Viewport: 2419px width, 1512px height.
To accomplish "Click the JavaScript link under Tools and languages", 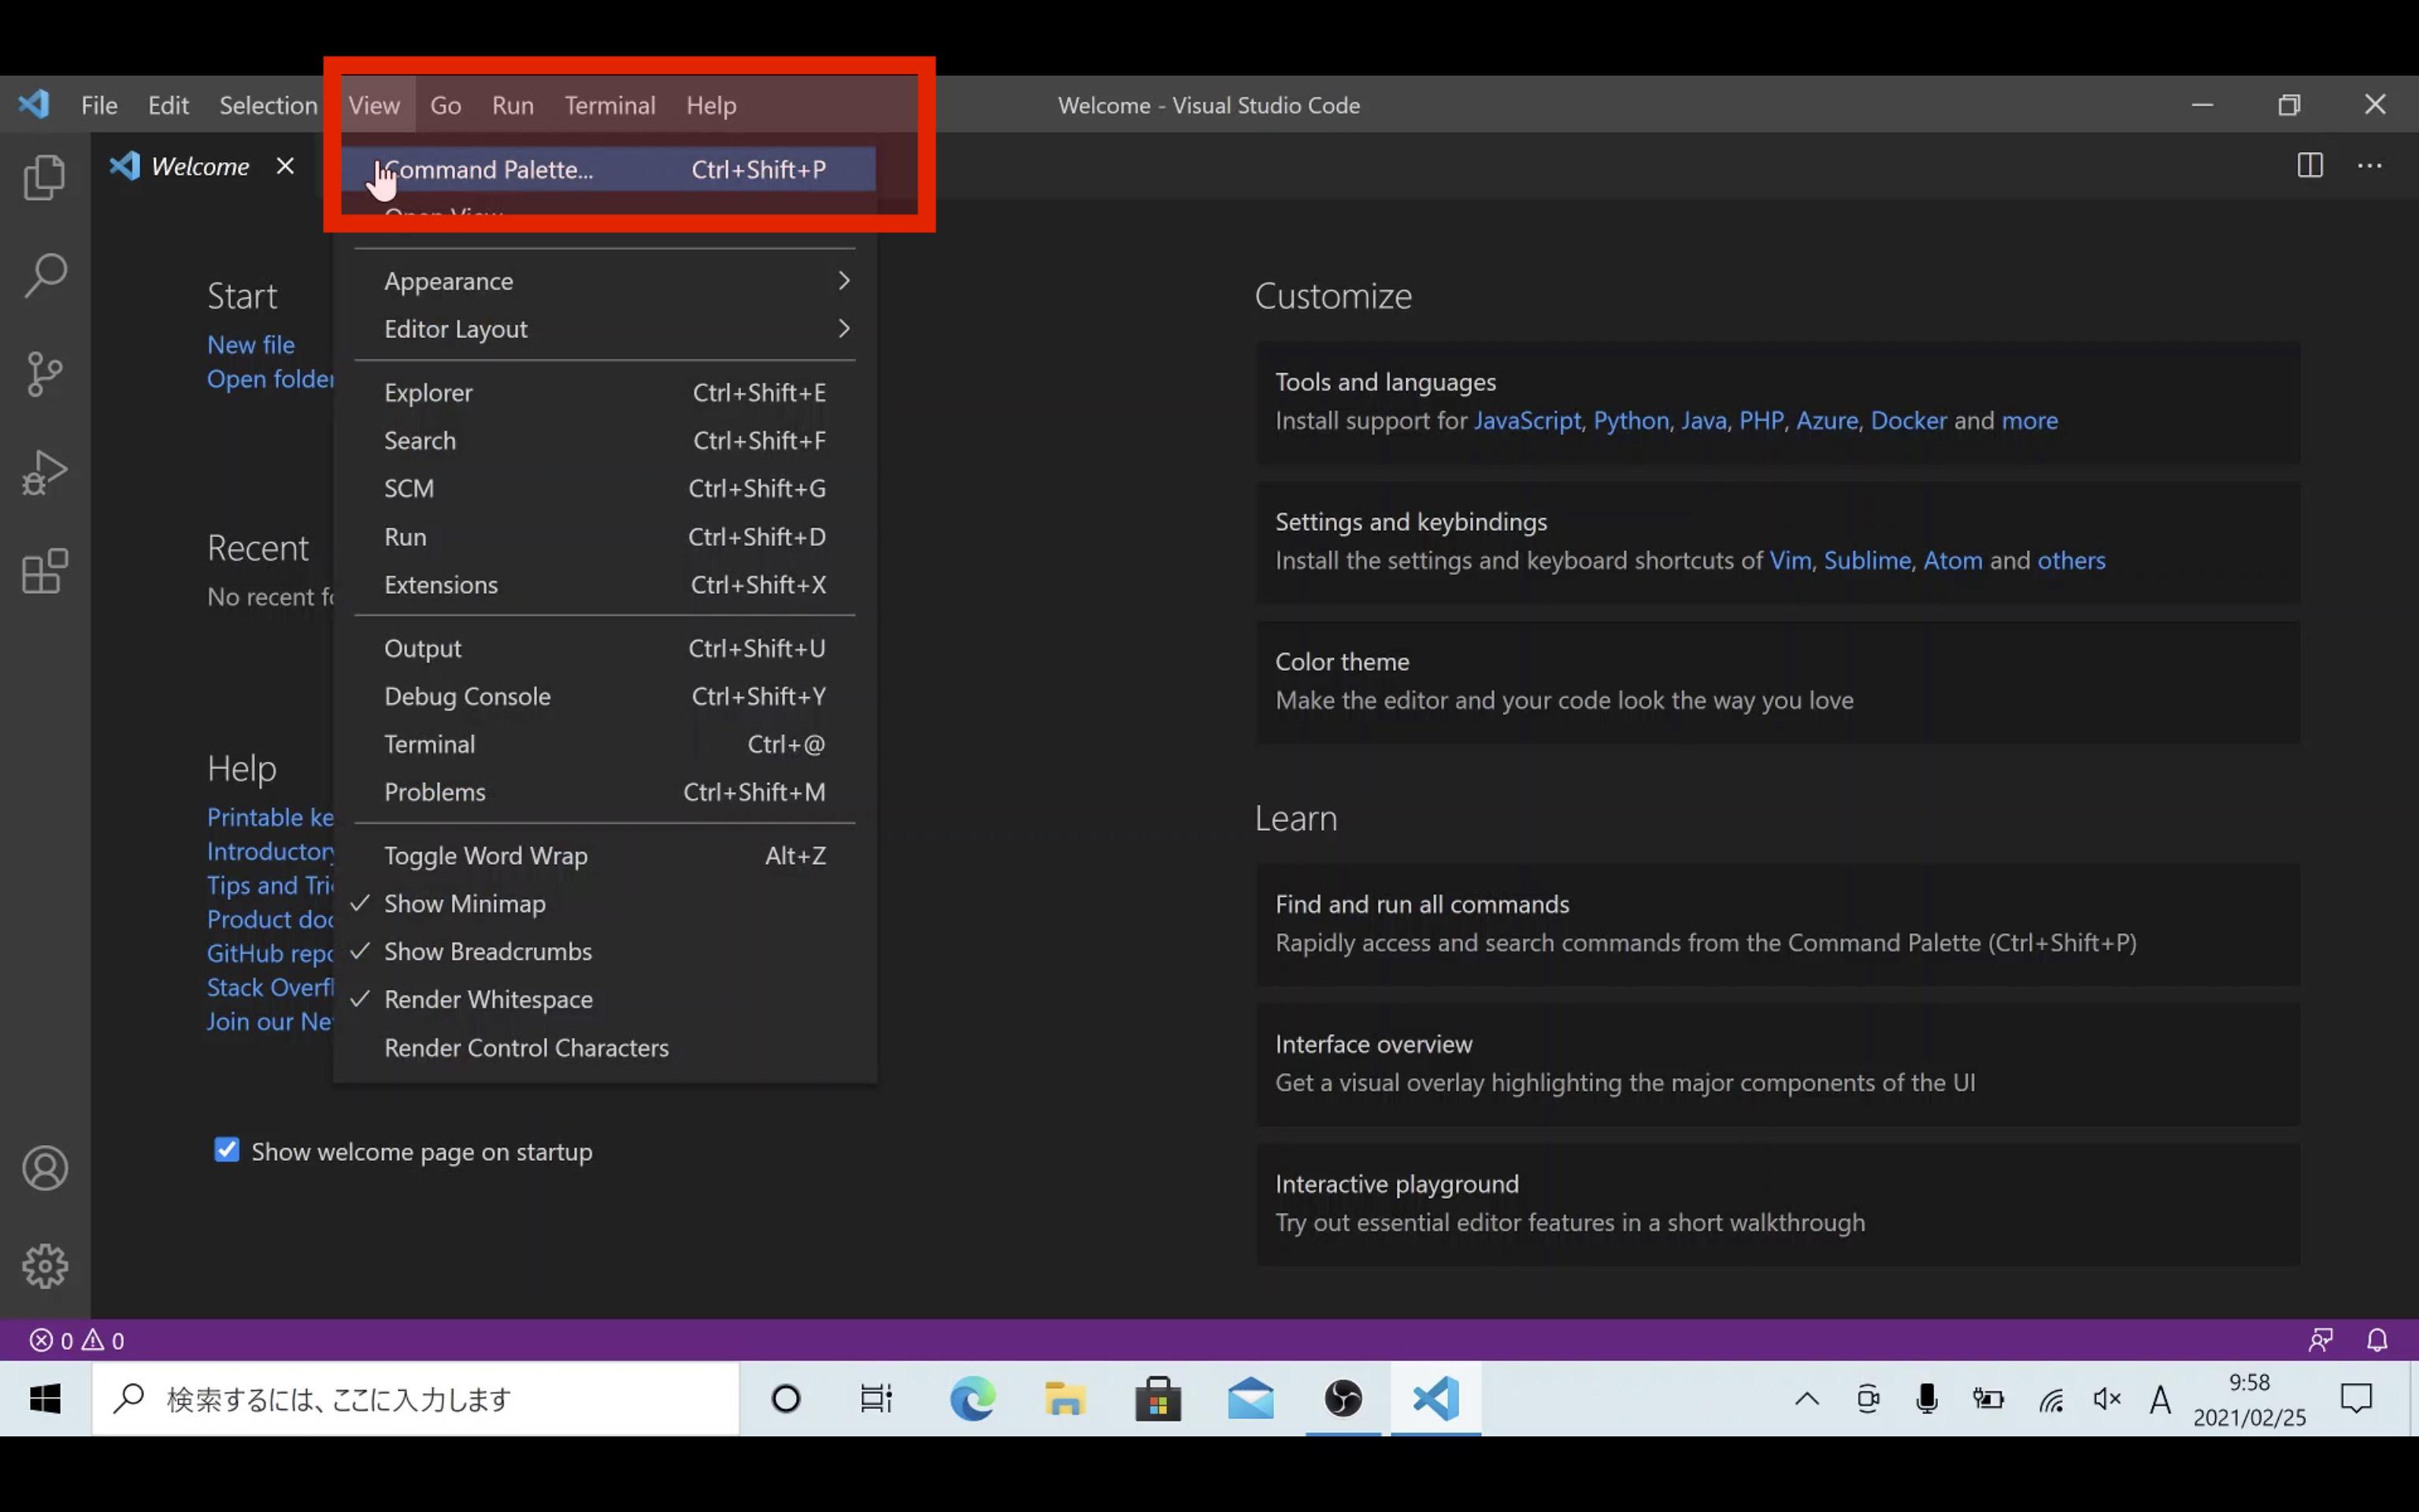I will (x=1528, y=421).
